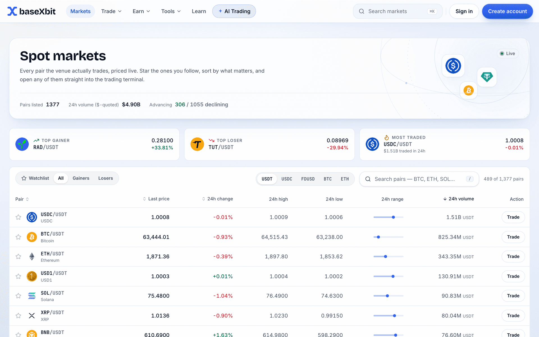Click the floating Tether logo in hero banner

point(487,77)
